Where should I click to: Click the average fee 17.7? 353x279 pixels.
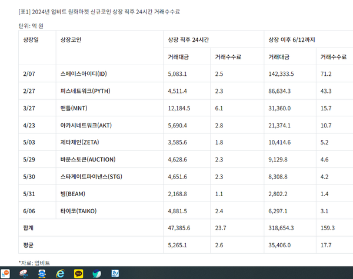click(x=326, y=245)
